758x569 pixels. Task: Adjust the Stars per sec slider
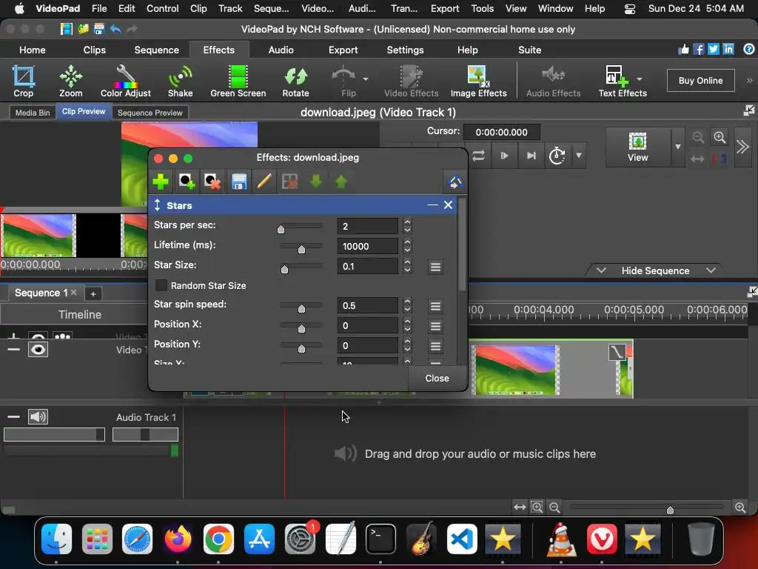[281, 230]
